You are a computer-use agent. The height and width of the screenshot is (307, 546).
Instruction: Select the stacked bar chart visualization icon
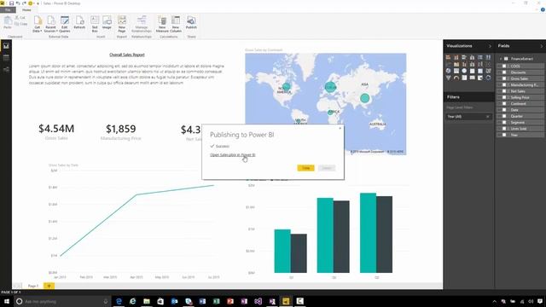(x=448, y=57)
